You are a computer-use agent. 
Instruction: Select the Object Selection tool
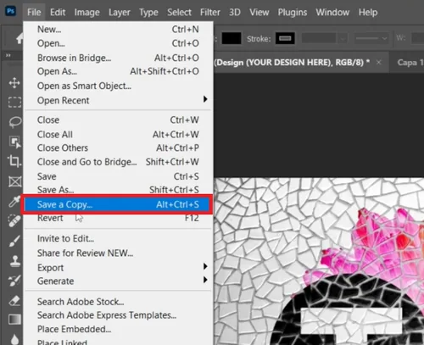tap(14, 142)
